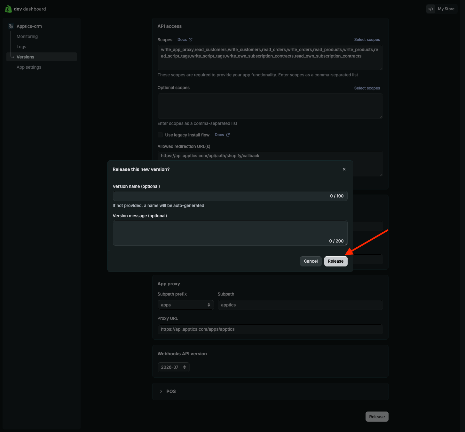Screen dimensions: 465x432
Task: Click the Proxy URL field
Action: 270,329
